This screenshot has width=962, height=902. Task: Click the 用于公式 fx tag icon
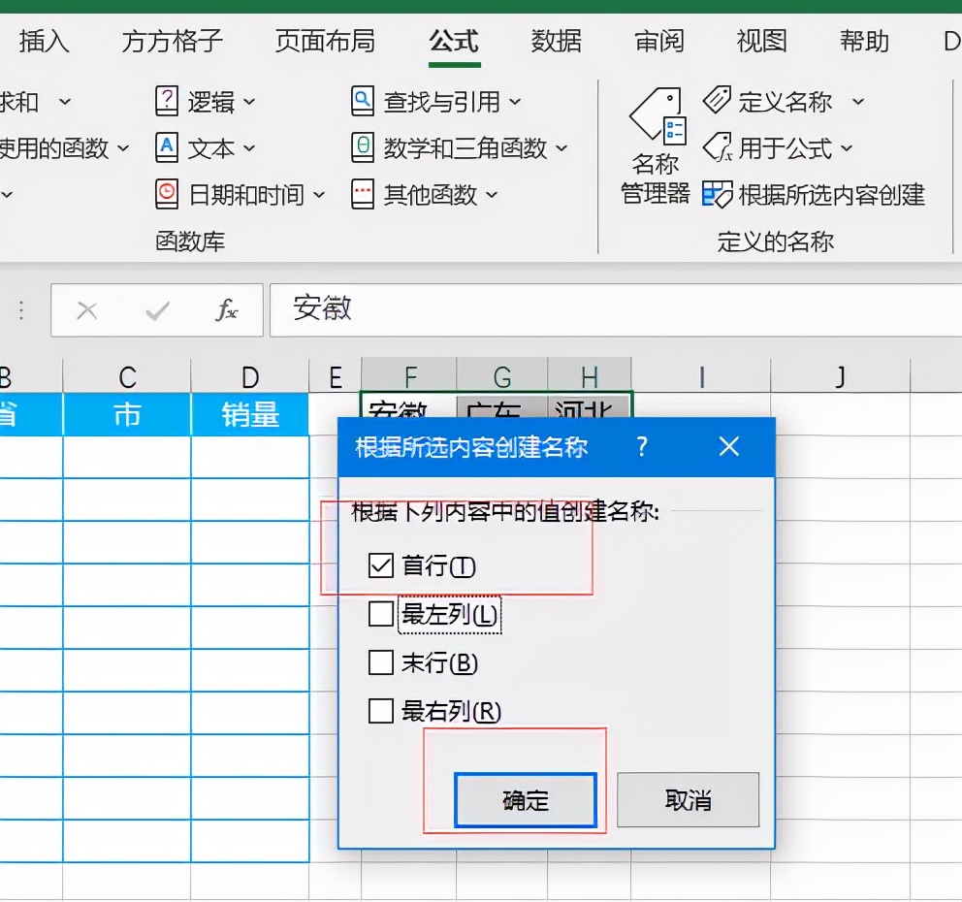(718, 147)
